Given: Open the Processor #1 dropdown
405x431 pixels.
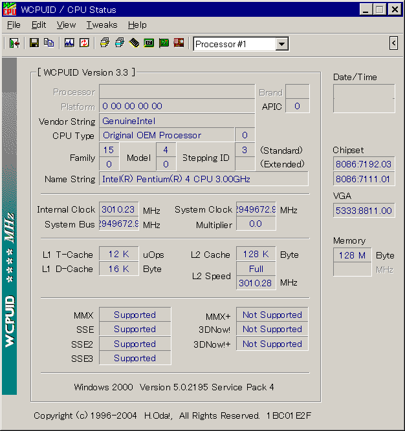Looking at the screenshot, I should [x=281, y=44].
